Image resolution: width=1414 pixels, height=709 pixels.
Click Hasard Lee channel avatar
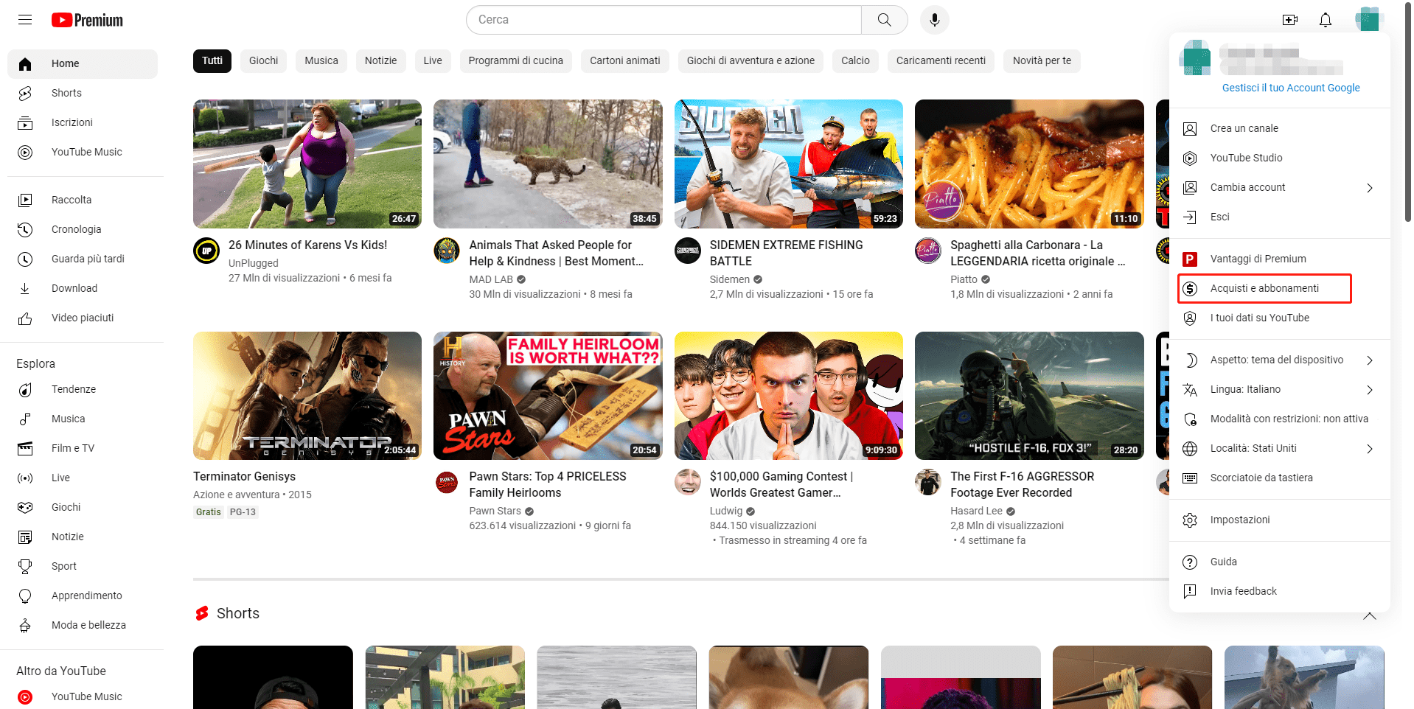coord(928,482)
